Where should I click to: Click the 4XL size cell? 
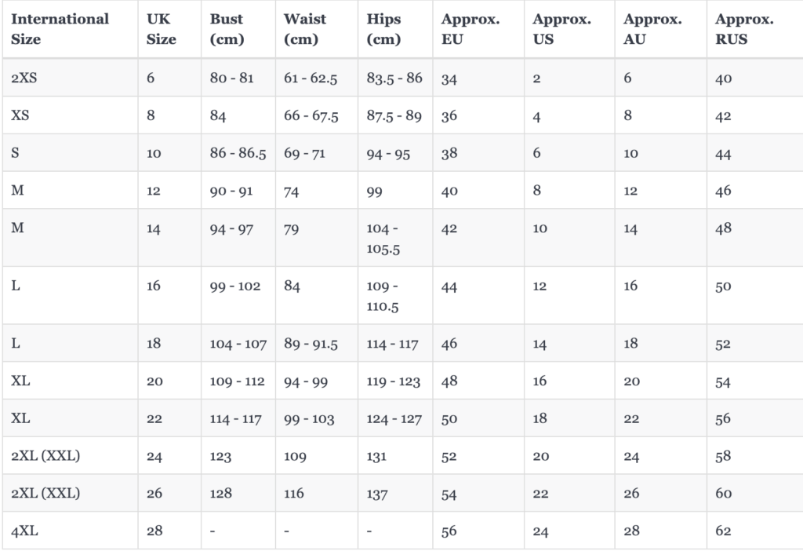24,531
